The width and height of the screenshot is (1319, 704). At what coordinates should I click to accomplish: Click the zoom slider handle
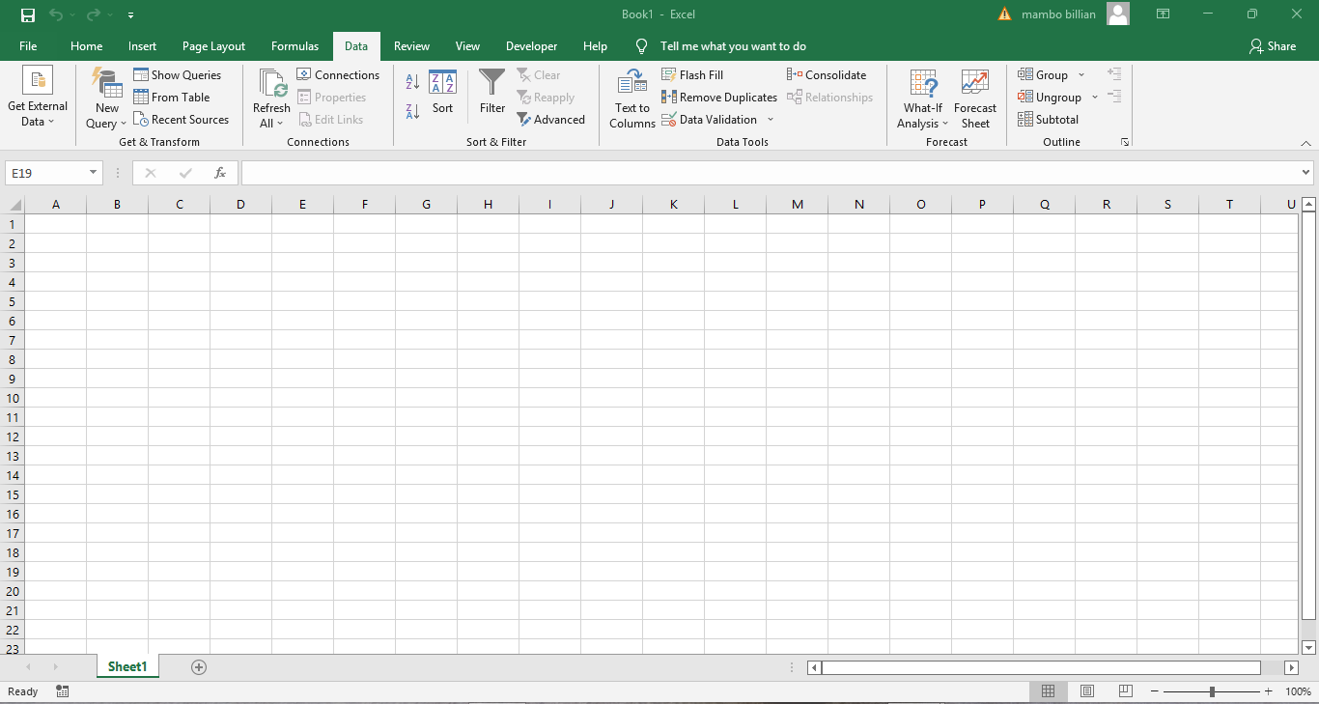1212,691
